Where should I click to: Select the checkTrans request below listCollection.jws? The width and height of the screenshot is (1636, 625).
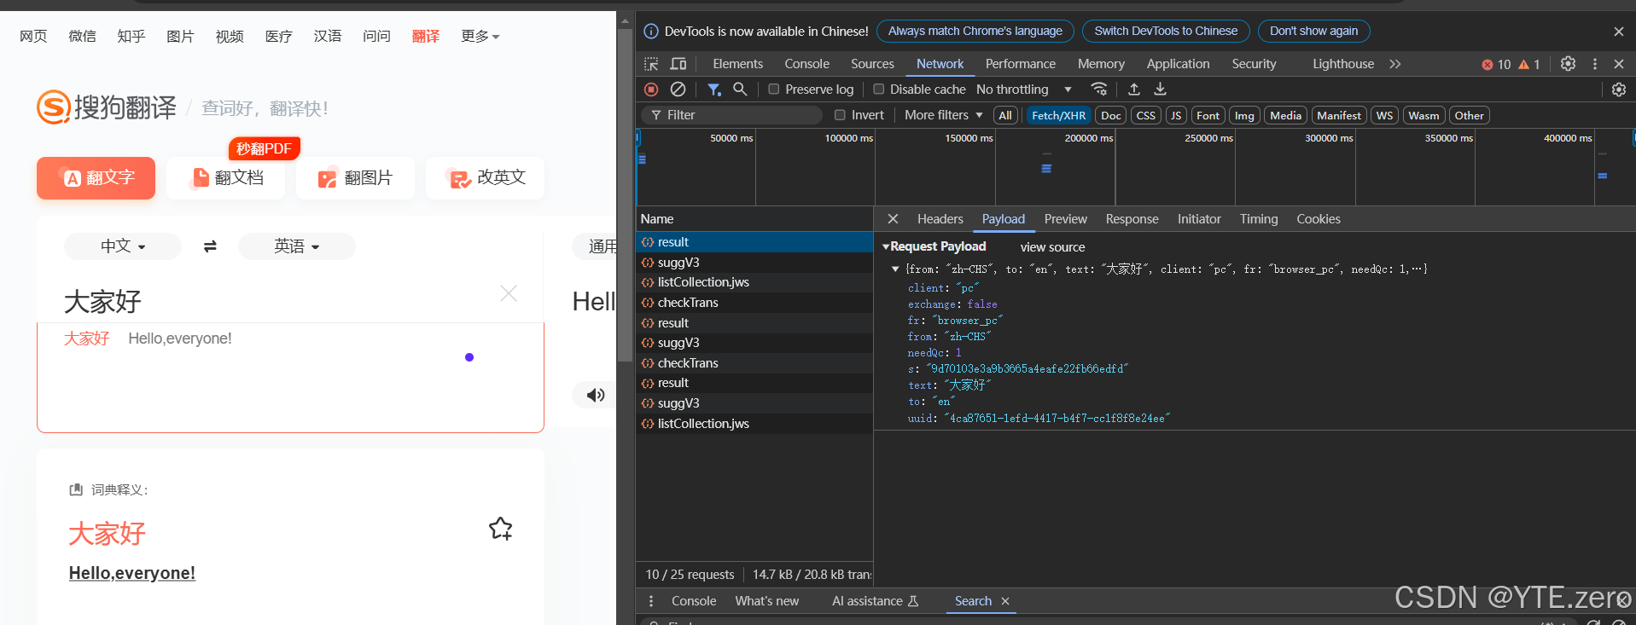click(x=754, y=303)
